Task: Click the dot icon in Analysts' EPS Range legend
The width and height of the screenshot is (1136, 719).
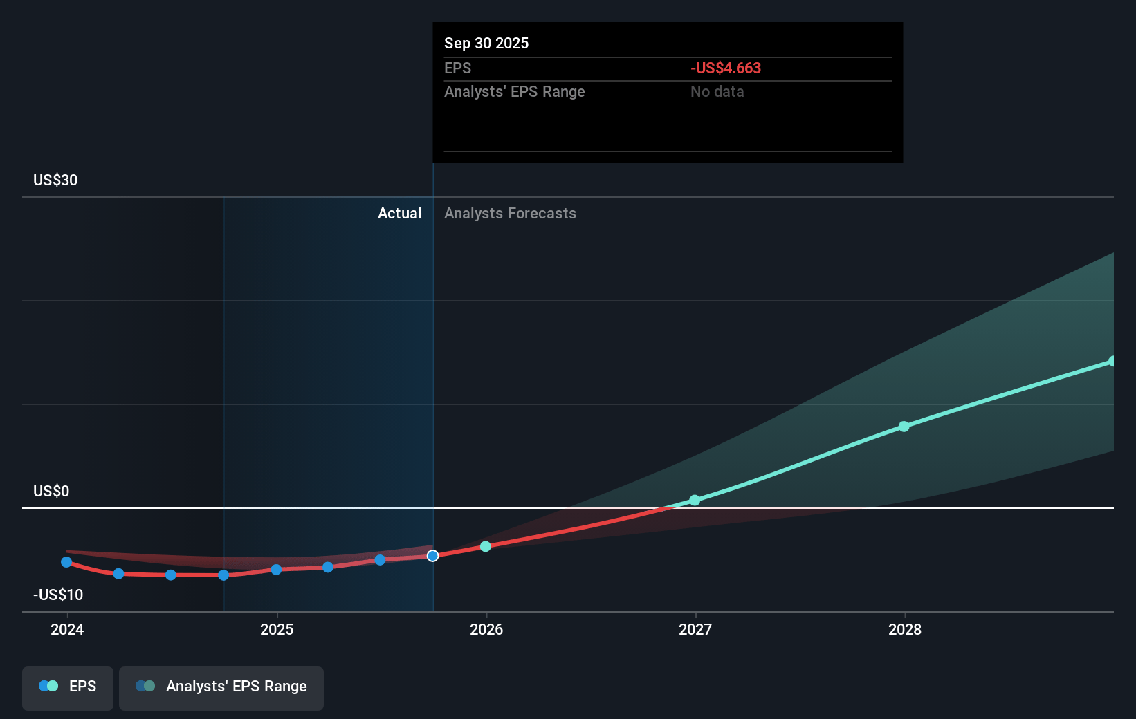Action: pyautogui.click(x=145, y=687)
